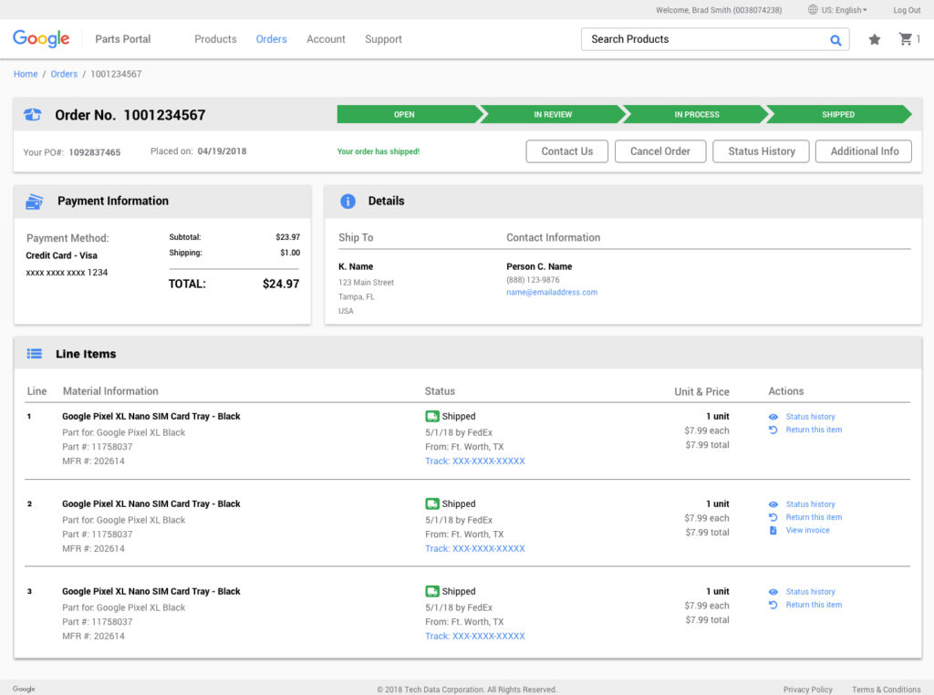Click Return this item for line 3
This screenshot has width=934, height=695.
814,605
